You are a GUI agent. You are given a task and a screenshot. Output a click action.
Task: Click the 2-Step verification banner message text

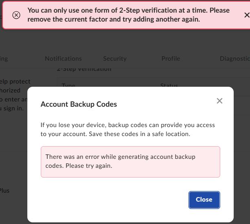128,15
